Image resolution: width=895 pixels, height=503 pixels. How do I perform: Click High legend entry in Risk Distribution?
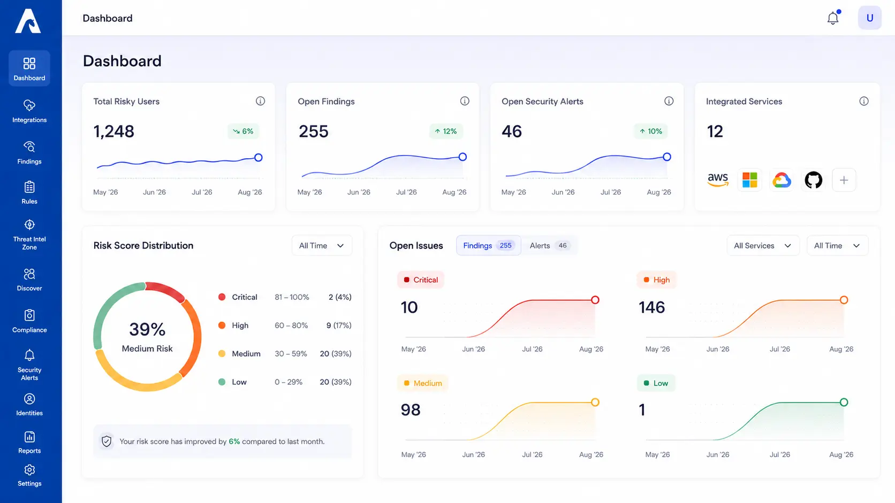tap(285, 326)
